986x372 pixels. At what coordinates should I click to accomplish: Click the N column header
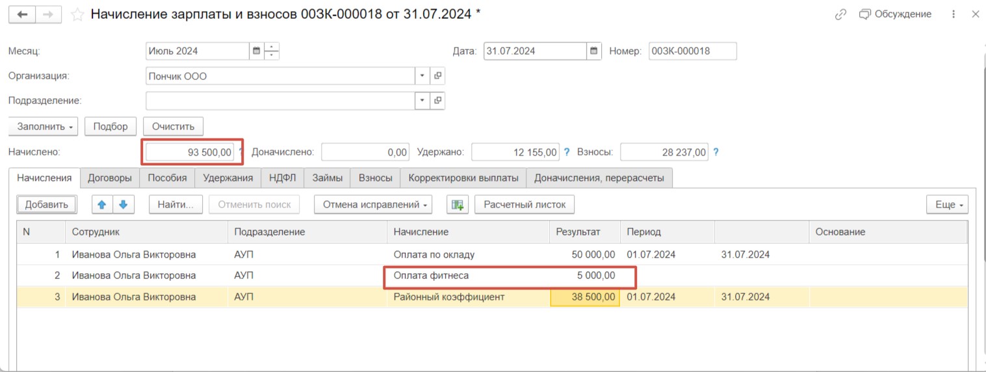pos(41,232)
